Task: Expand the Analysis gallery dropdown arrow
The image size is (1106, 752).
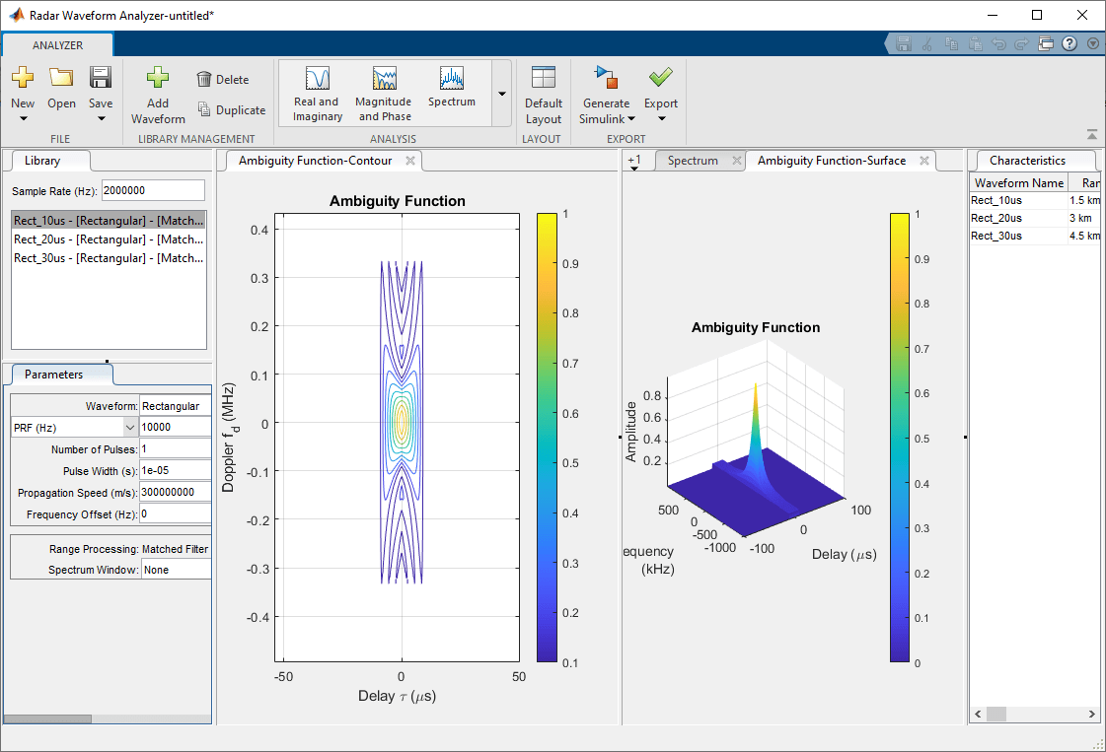Action: (502, 94)
